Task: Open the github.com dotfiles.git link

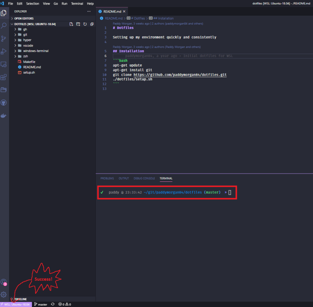Action: point(180,75)
